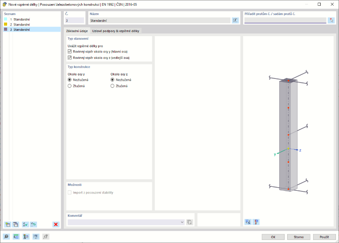339x243 pixels.
Task: Switch to Základní údaje tab
Action: [77, 31]
